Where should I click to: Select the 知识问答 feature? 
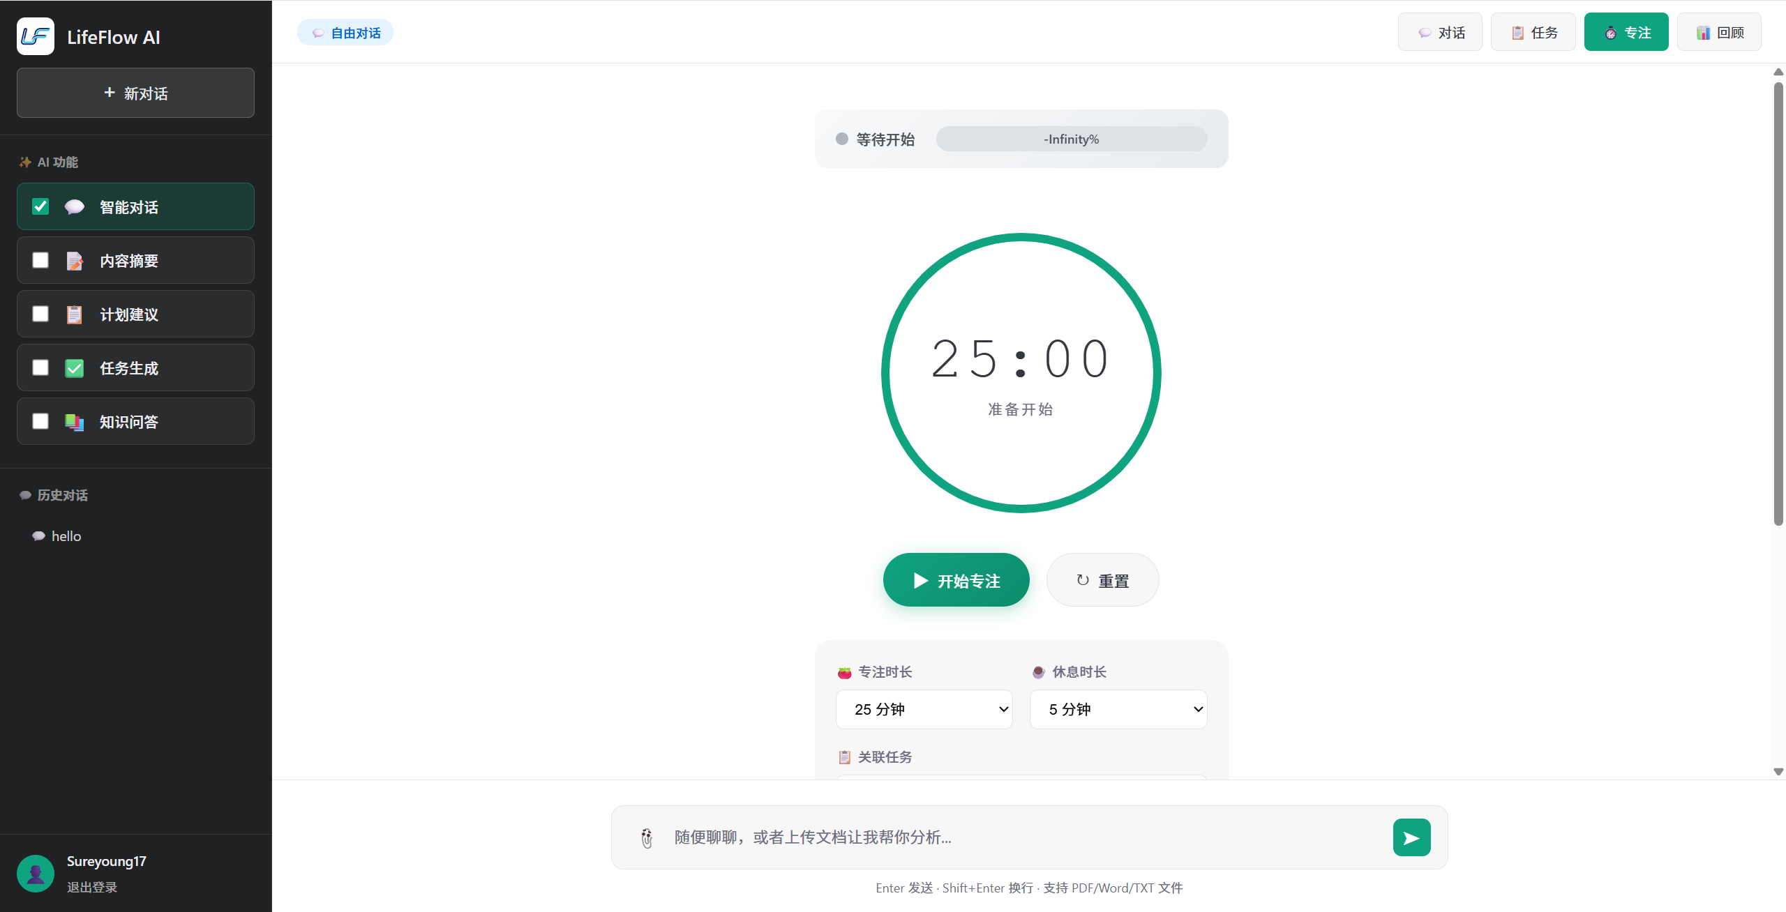tap(135, 421)
